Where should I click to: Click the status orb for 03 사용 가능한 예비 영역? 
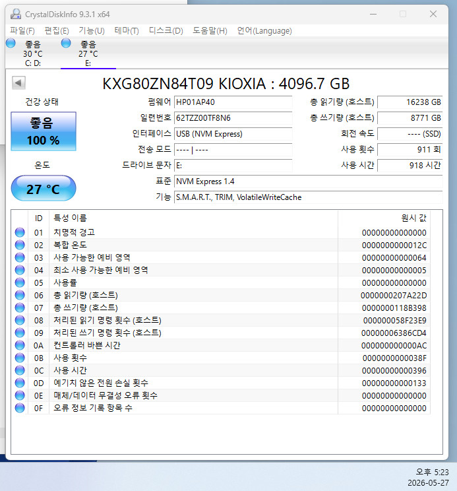pos(20,257)
